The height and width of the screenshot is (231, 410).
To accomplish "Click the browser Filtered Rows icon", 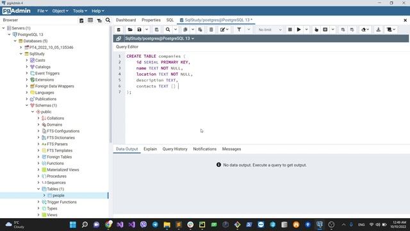I will point(99,21).
